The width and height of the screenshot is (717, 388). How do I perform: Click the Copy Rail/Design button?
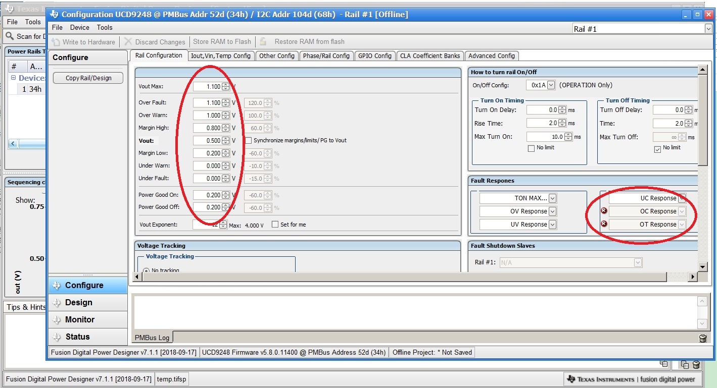pos(88,78)
